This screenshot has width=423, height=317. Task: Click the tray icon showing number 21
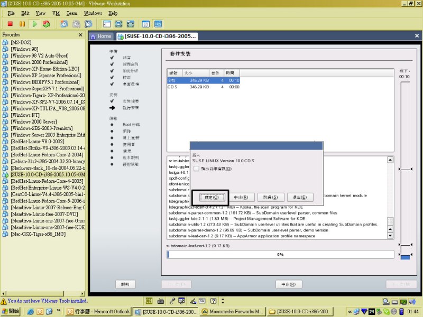[372, 312]
